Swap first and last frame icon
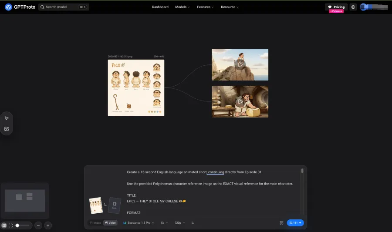392x232 pixels. point(105,205)
